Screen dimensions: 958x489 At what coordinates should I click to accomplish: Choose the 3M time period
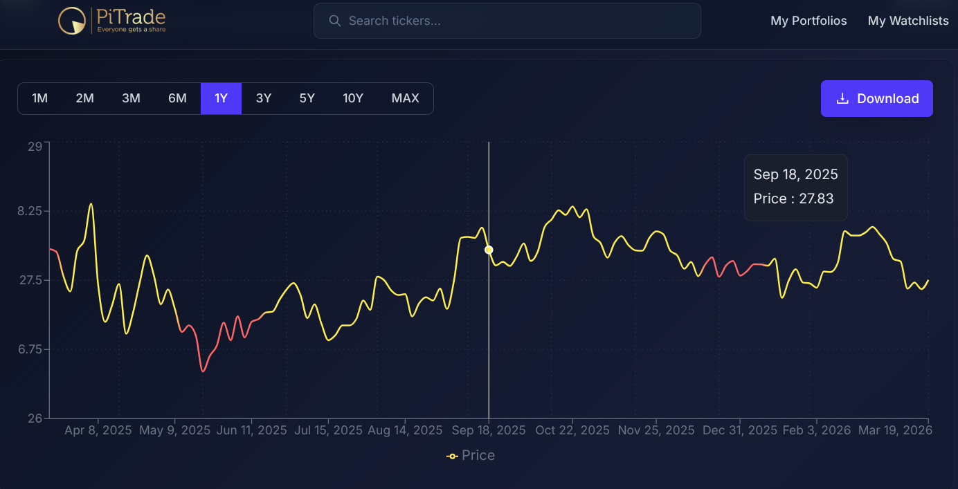[x=131, y=98]
